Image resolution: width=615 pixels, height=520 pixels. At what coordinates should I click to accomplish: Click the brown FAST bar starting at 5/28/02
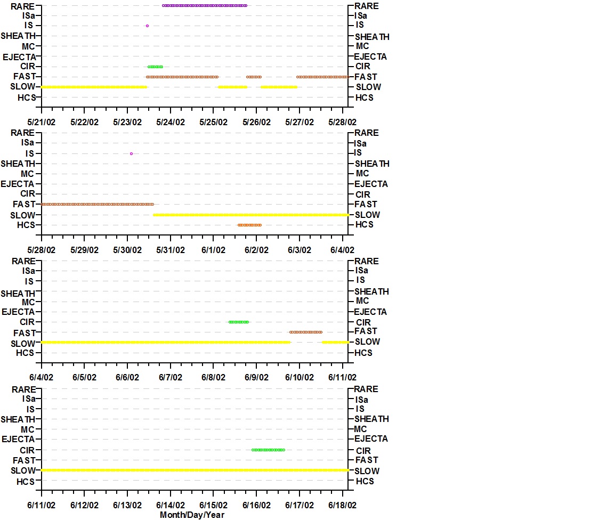click(x=98, y=204)
